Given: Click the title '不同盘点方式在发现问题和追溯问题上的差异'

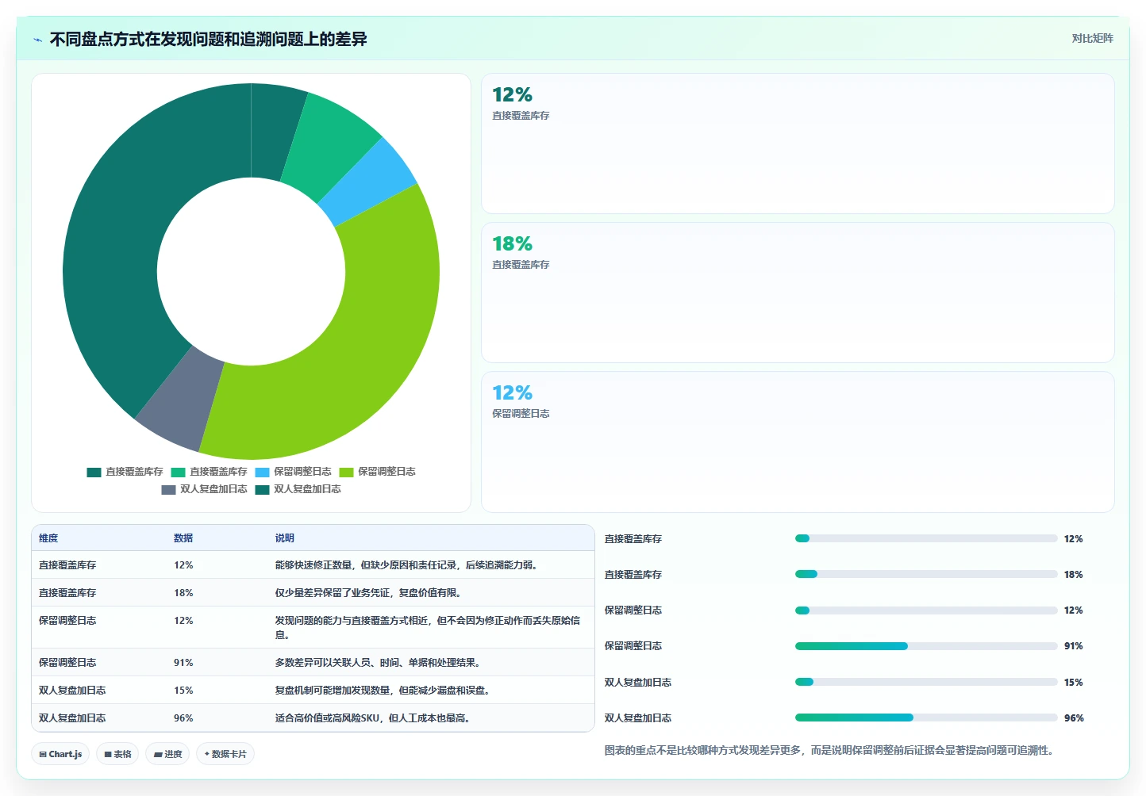Looking at the screenshot, I should coord(208,39).
